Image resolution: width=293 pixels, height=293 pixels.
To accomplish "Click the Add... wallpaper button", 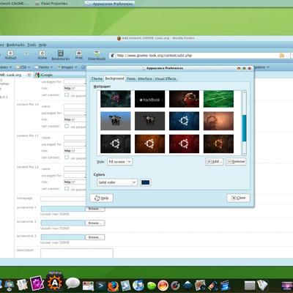I will (x=214, y=162).
